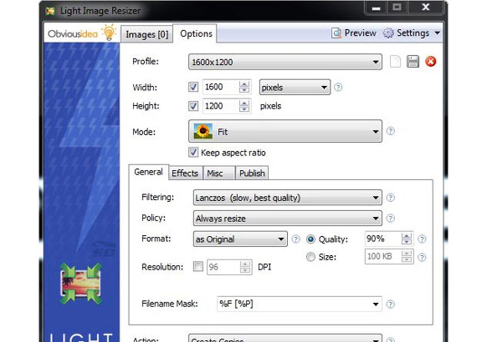The image size is (487, 342).
Task: Switch to the Images [0] tab
Action: [x=147, y=34]
